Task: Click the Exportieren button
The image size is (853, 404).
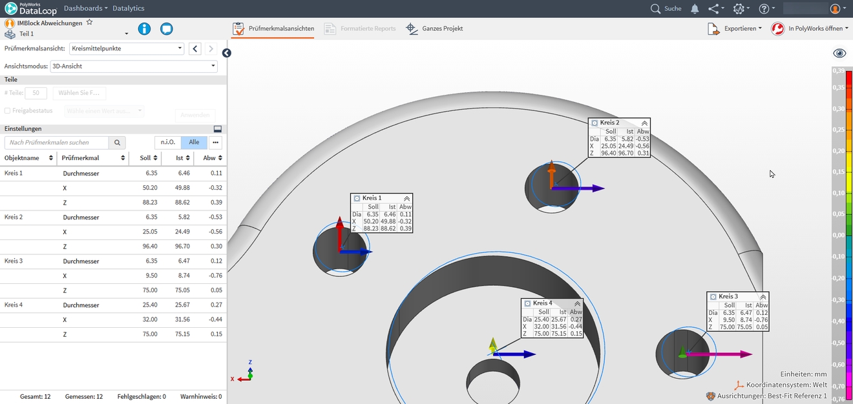Action: [735, 28]
